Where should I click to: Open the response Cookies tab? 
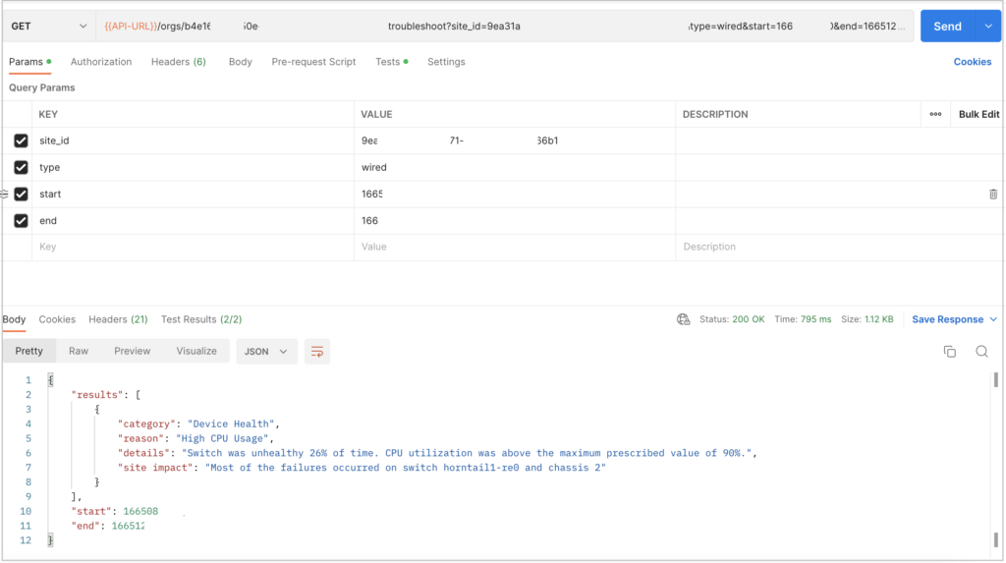point(57,319)
